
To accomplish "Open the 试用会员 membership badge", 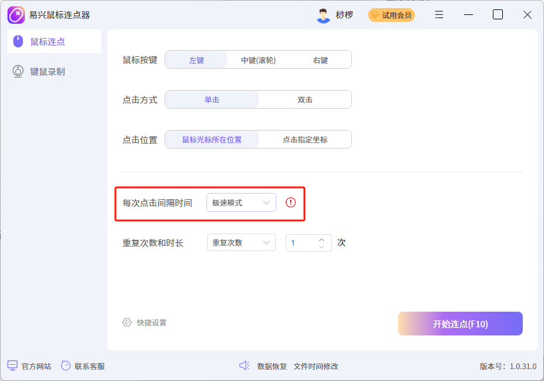I will pyautogui.click(x=391, y=15).
